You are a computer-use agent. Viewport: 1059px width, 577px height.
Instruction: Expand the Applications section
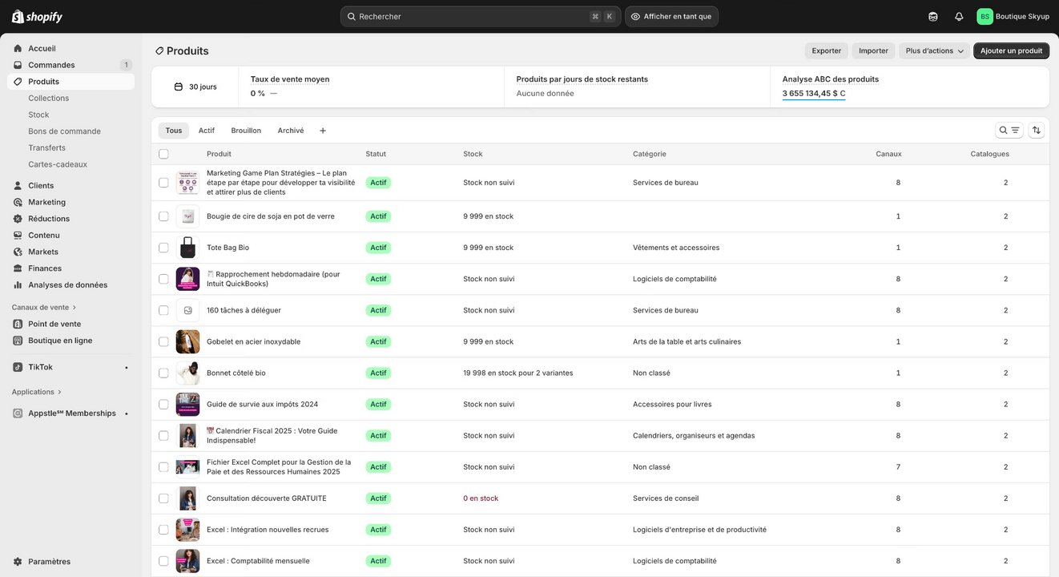(x=37, y=392)
